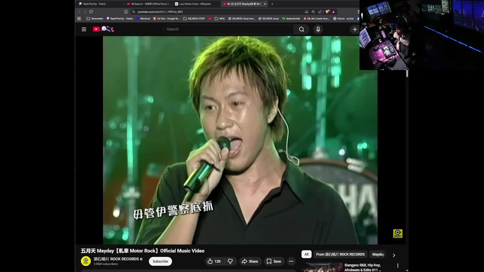Select From 滾石唱片 ROCK RECORDS chip
This screenshot has width=484, height=272.
[x=340, y=254]
